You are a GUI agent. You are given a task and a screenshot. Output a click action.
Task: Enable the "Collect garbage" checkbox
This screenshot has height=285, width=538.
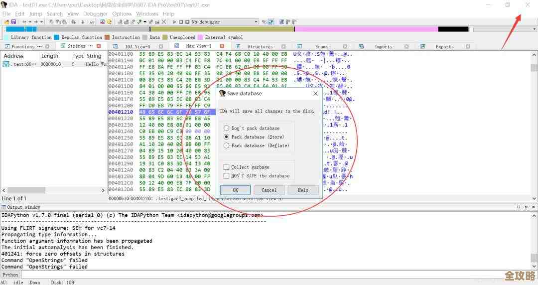click(x=227, y=167)
